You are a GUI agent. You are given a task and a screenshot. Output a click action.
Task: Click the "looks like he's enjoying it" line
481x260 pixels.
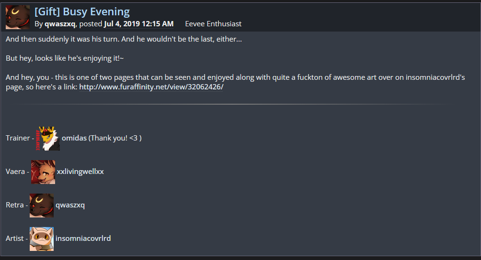[x=65, y=58]
